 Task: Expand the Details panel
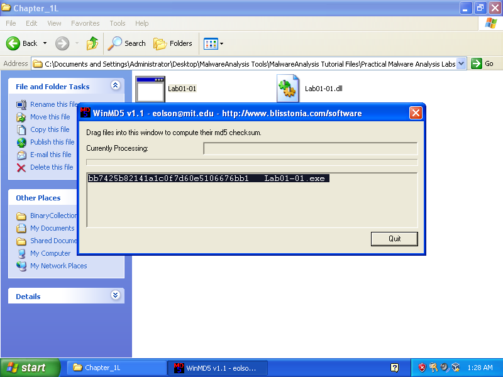pos(115,295)
